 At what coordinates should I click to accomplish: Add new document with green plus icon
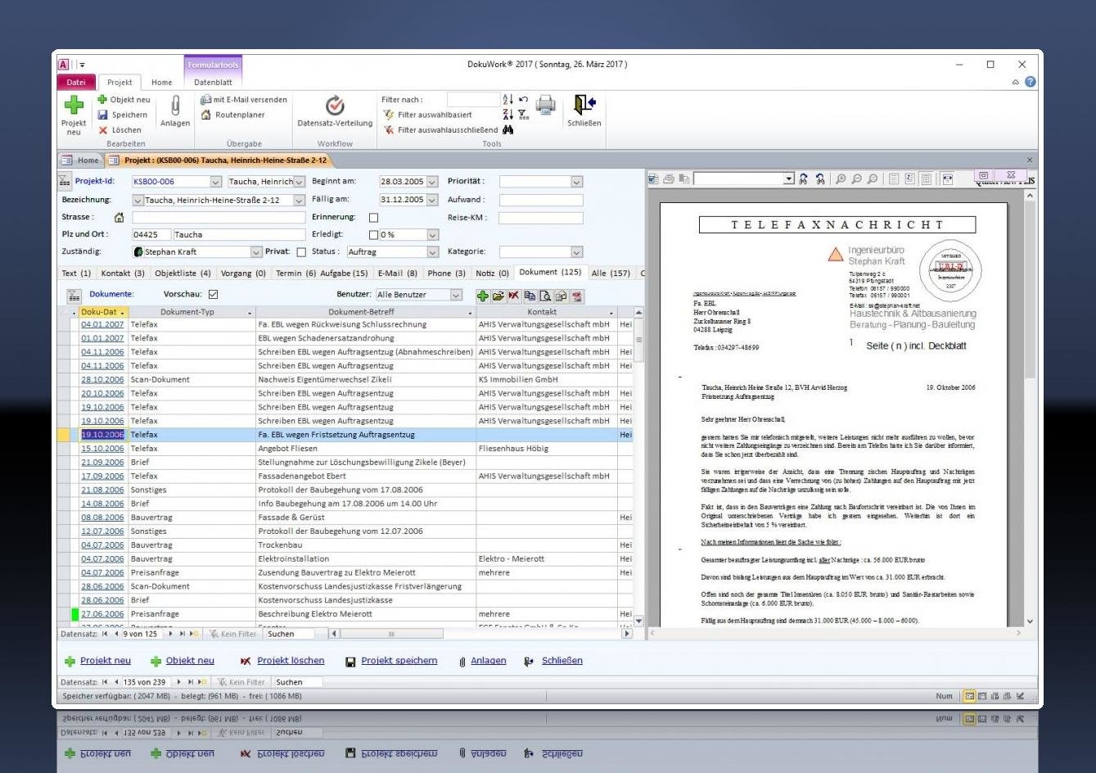click(x=483, y=296)
